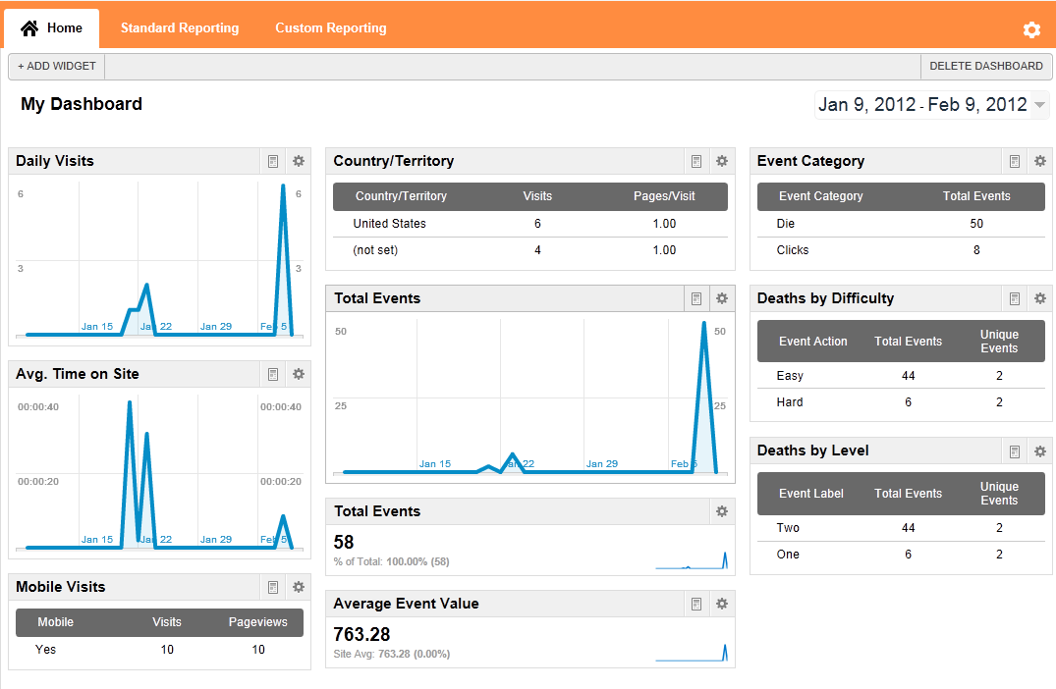Expand the date range dropdown arrow
Viewport: 1056px width, 689px height.
[x=1040, y=105]
